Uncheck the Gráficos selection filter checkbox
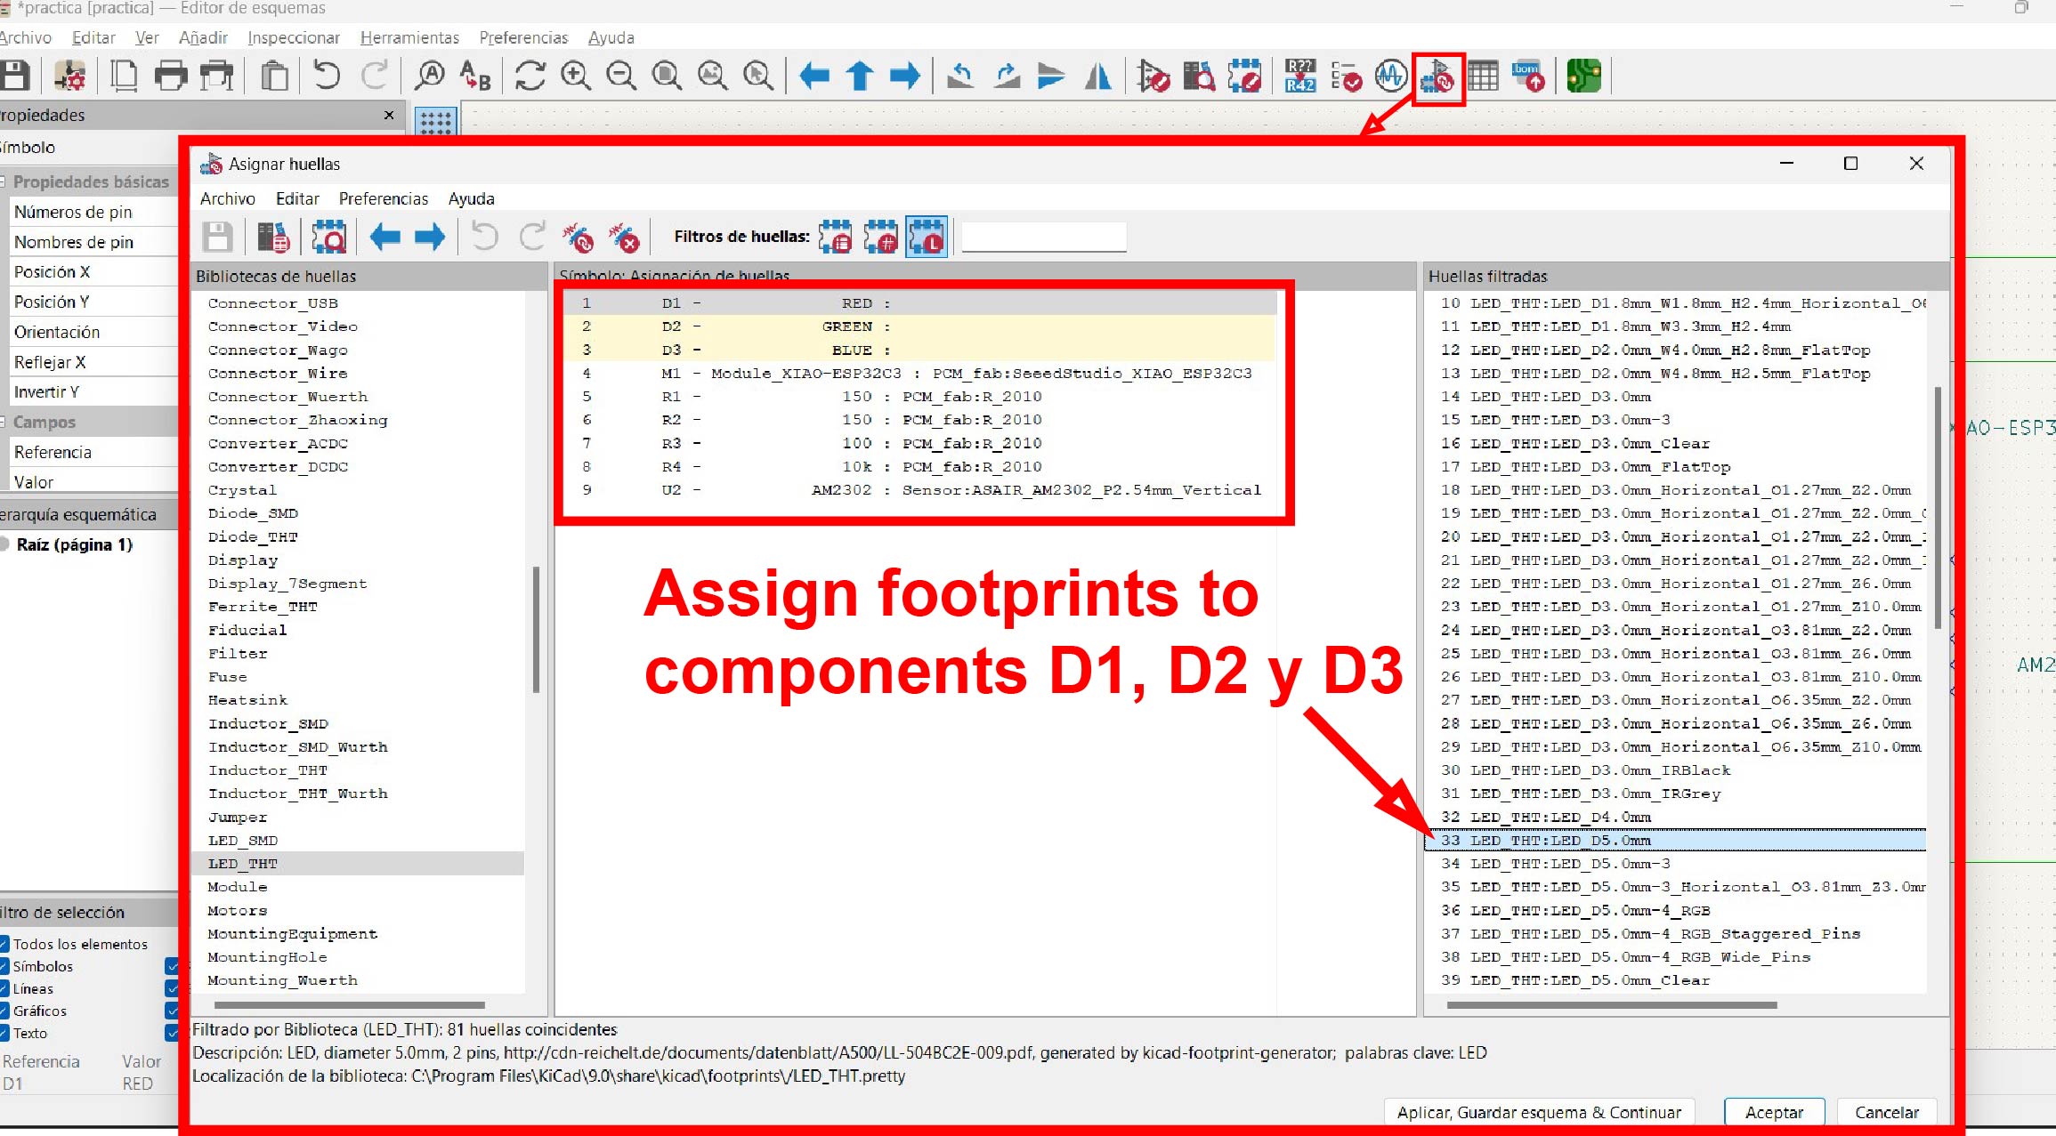2056x1136 pixels. (x=4, y=1011)
